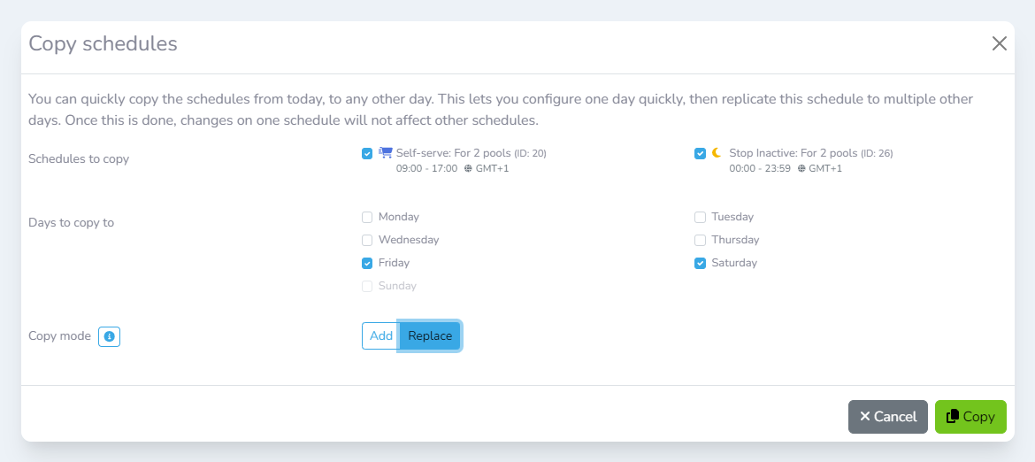Click the Copy schedules dialog title

pyautogui.click(x=103, y=43)
